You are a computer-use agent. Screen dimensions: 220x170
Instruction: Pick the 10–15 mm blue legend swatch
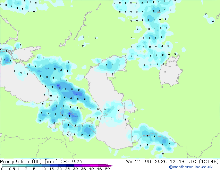click(46, 165)
